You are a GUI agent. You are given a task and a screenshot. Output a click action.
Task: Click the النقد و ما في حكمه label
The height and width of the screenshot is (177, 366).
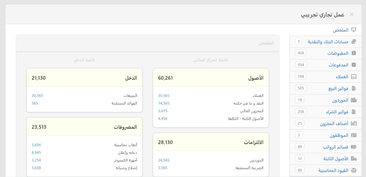click(249, 103)
